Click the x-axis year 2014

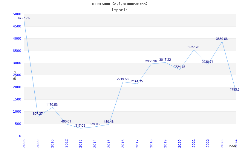click(95, 143)
